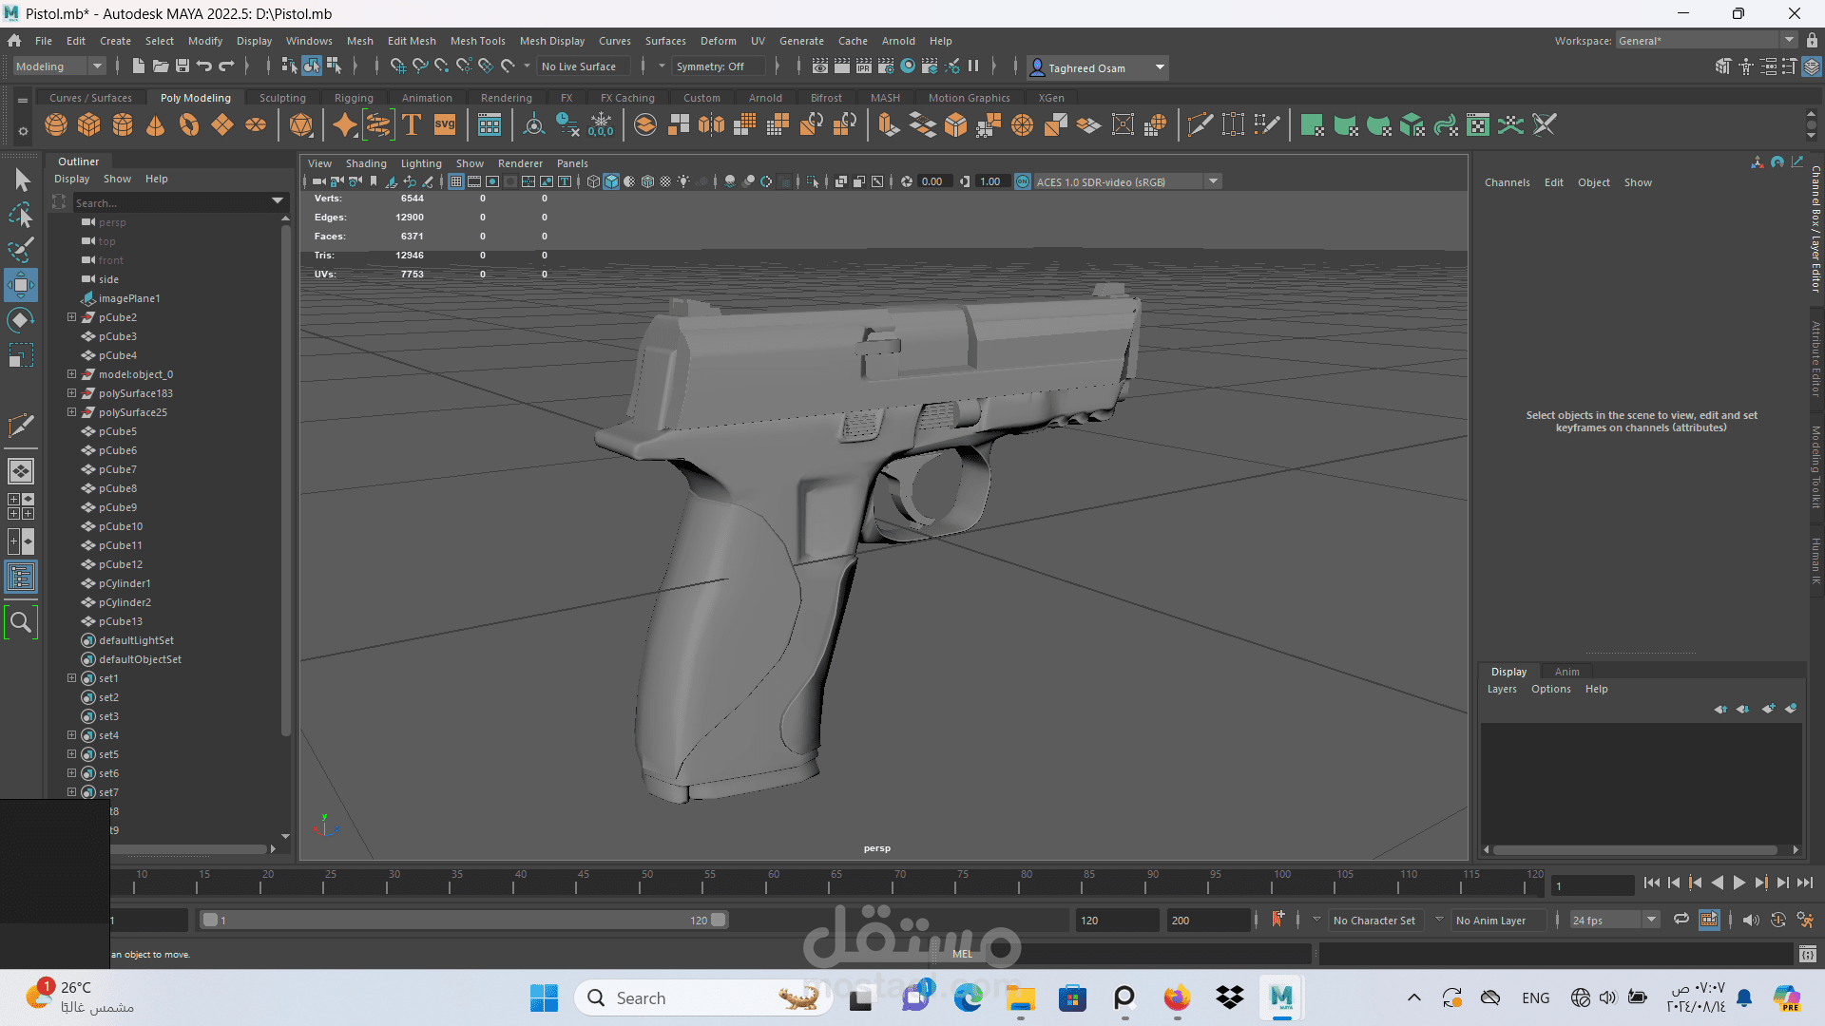This screenshot has width=1825, height=1026.
Task: Switch to the Sculpting shelf tab
Action: 282,98
